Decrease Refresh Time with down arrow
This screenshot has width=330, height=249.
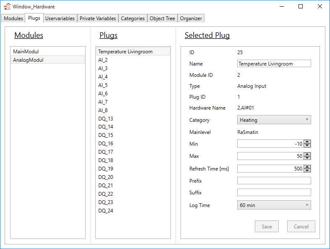pyautogui.click(x=307, y=170)
